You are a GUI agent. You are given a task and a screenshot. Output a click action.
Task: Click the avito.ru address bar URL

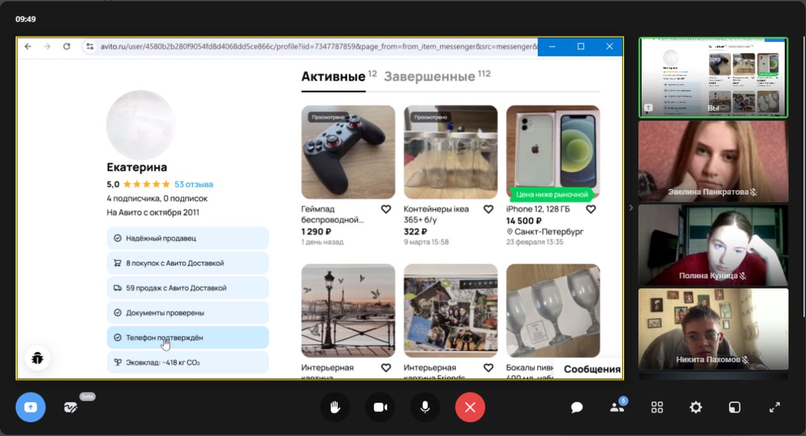[x=319, y=47]
